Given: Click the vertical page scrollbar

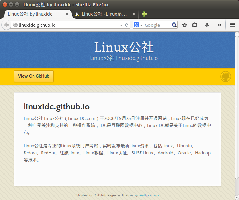Looking at the screenshot, I should (237, 107).
